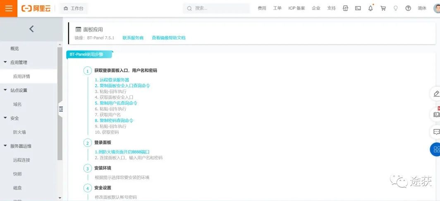Open the 工作台 workbench home
The height and width of the screenshot is (201, 440).
pyautogui.click(x=74, y=8)
